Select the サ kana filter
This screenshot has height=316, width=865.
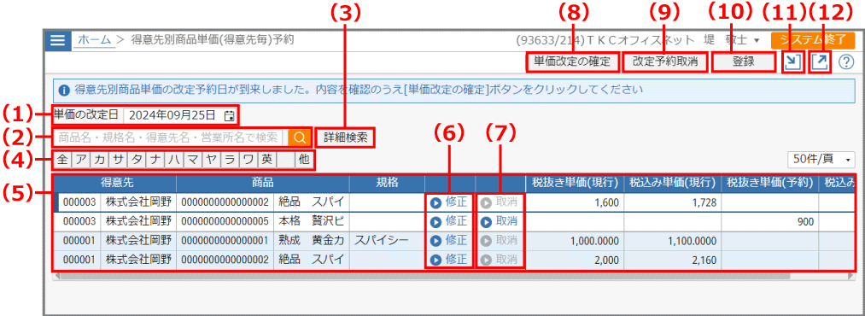tap(118, 160)
